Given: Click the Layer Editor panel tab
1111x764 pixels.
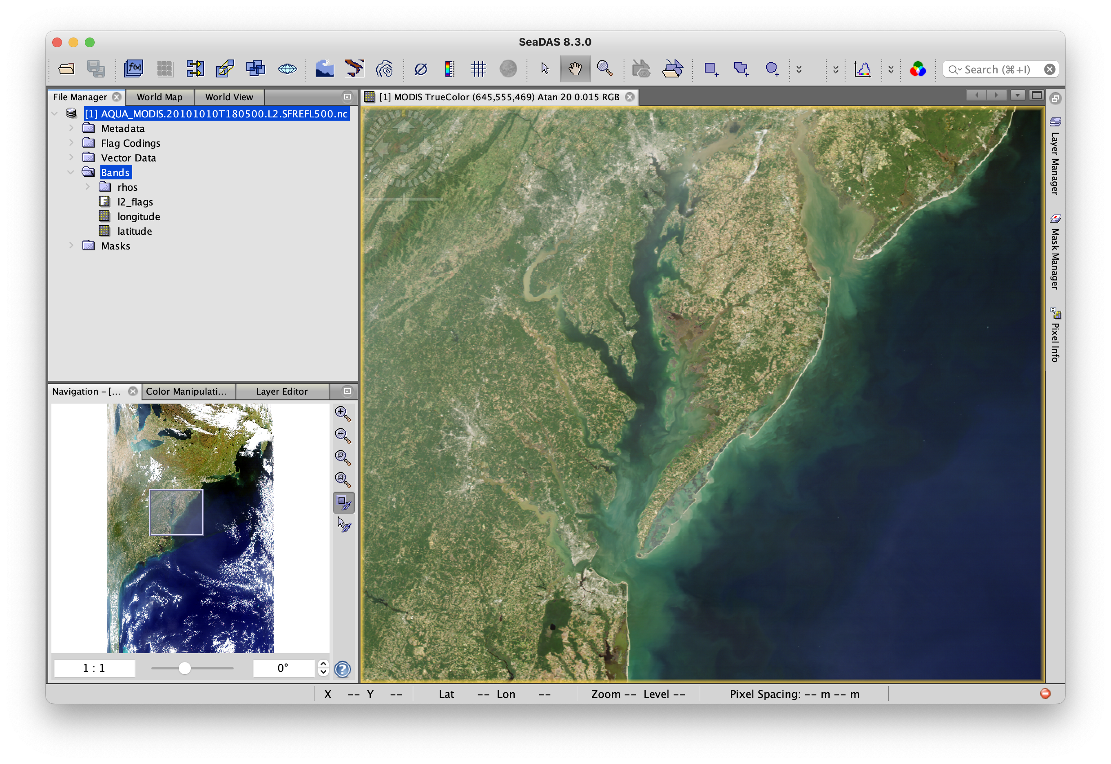Looking at the screenshot, I should [281, 391].
